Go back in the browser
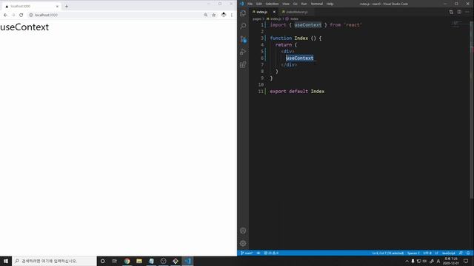The image size is (474, 266). coord(5,15)
